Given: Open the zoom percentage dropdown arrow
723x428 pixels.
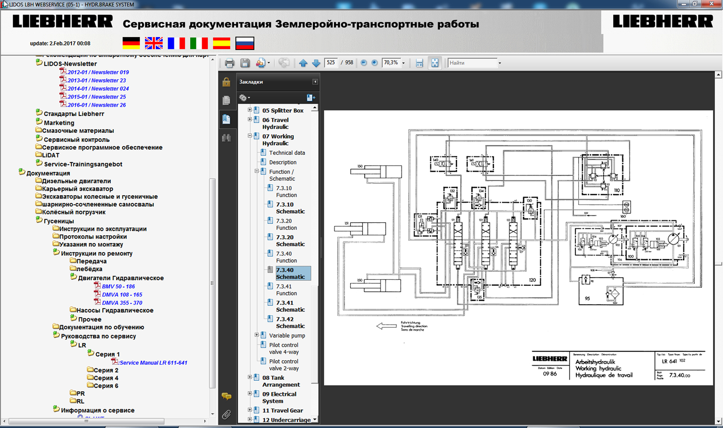Looking at the screenshot, I should (404, 63).
